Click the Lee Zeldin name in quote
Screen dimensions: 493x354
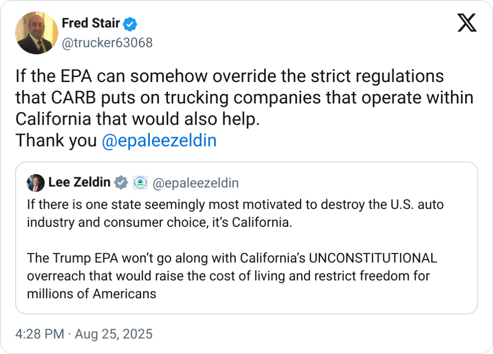(79, 183)
